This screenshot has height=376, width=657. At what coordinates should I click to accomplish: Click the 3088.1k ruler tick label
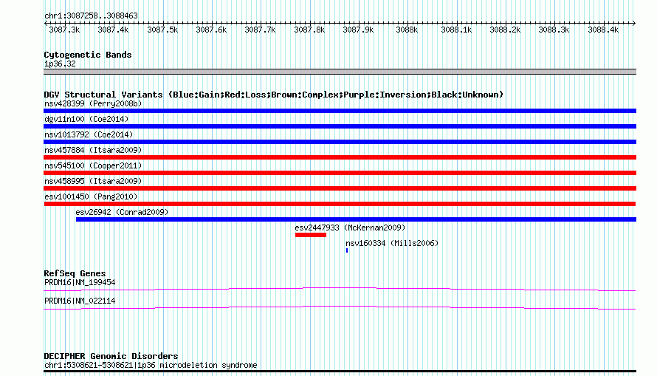pos(456,30)
